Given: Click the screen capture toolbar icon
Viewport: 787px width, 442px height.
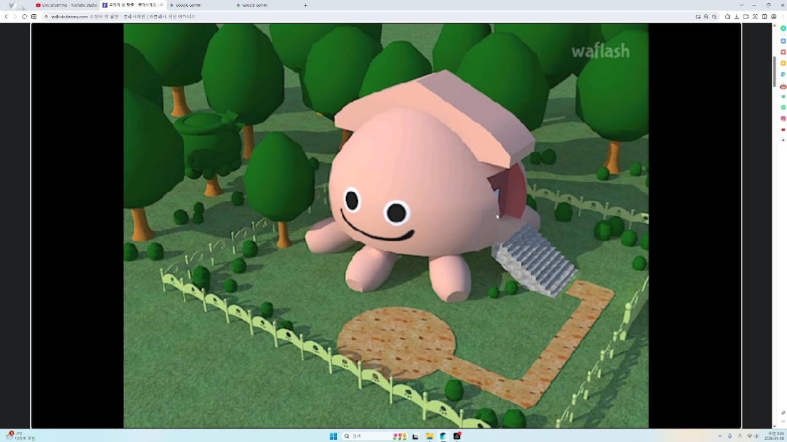Looking at the screenshot, I should pos(755,17).
